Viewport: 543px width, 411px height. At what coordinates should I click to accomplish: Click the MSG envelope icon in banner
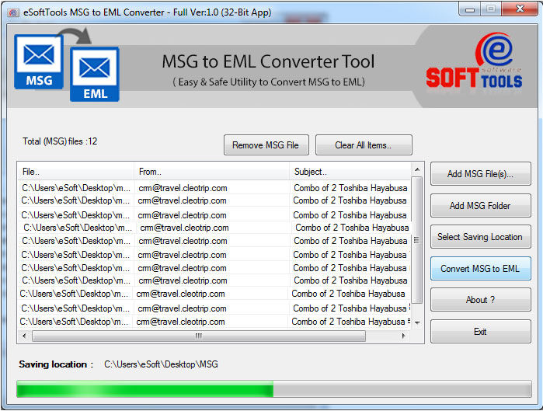pyautogui.click(x=39, y=61)
